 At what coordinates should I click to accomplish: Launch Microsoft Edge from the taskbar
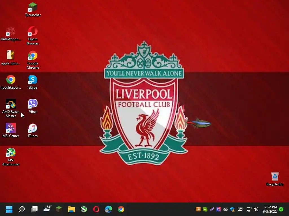pos(109,209)
